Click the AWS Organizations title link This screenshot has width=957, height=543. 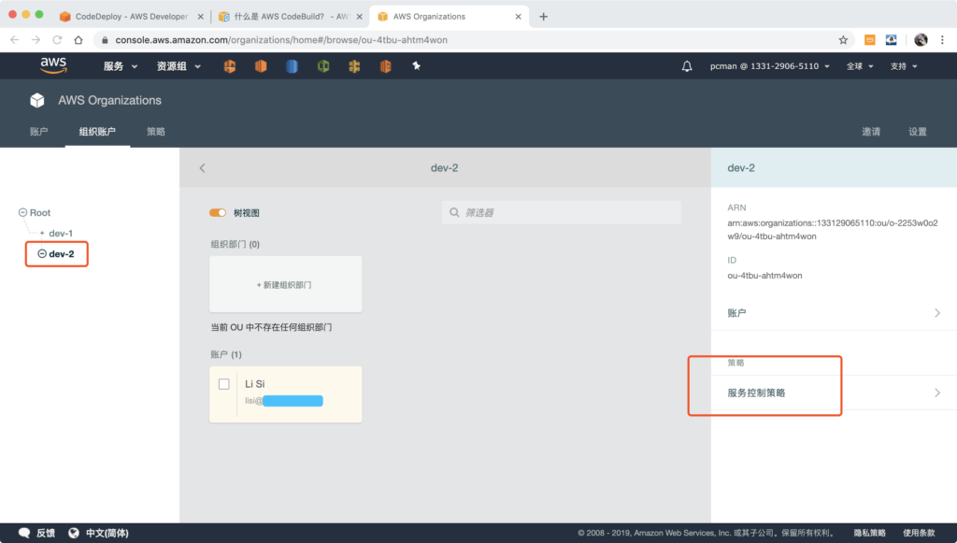pyautogui.click(x=110, y=100)
